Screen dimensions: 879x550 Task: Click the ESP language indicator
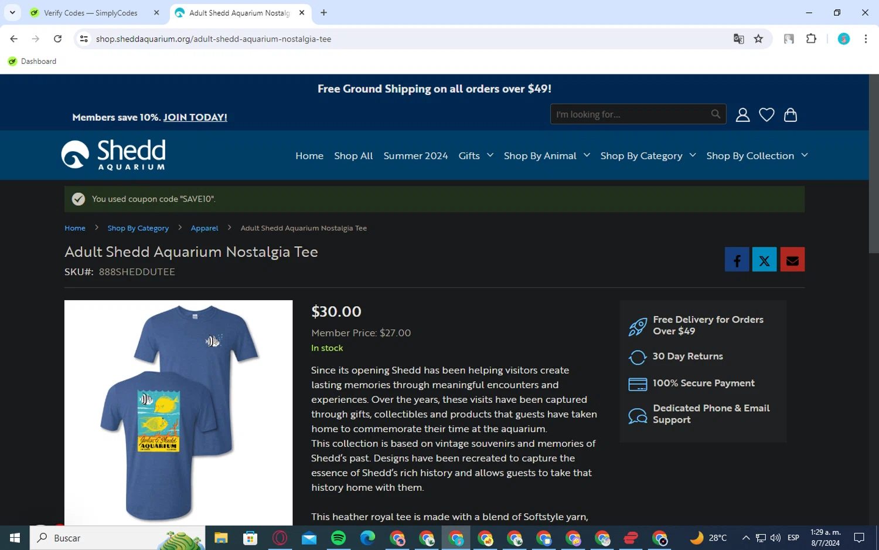(x=793, y=538)
